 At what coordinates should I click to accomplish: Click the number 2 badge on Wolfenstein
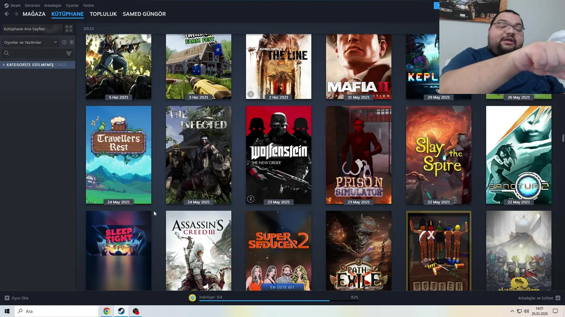click(251, 199)
